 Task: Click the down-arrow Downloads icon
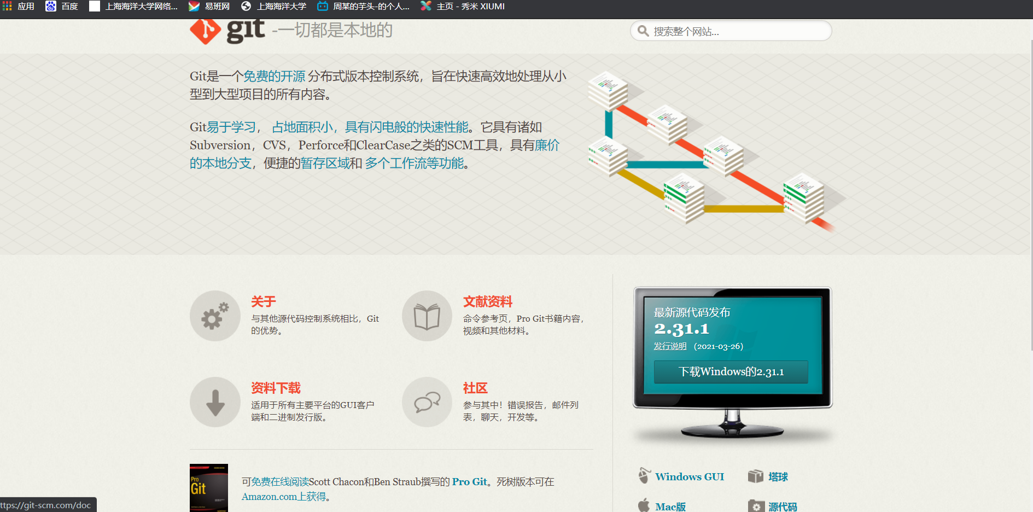(x=215, y=402)
